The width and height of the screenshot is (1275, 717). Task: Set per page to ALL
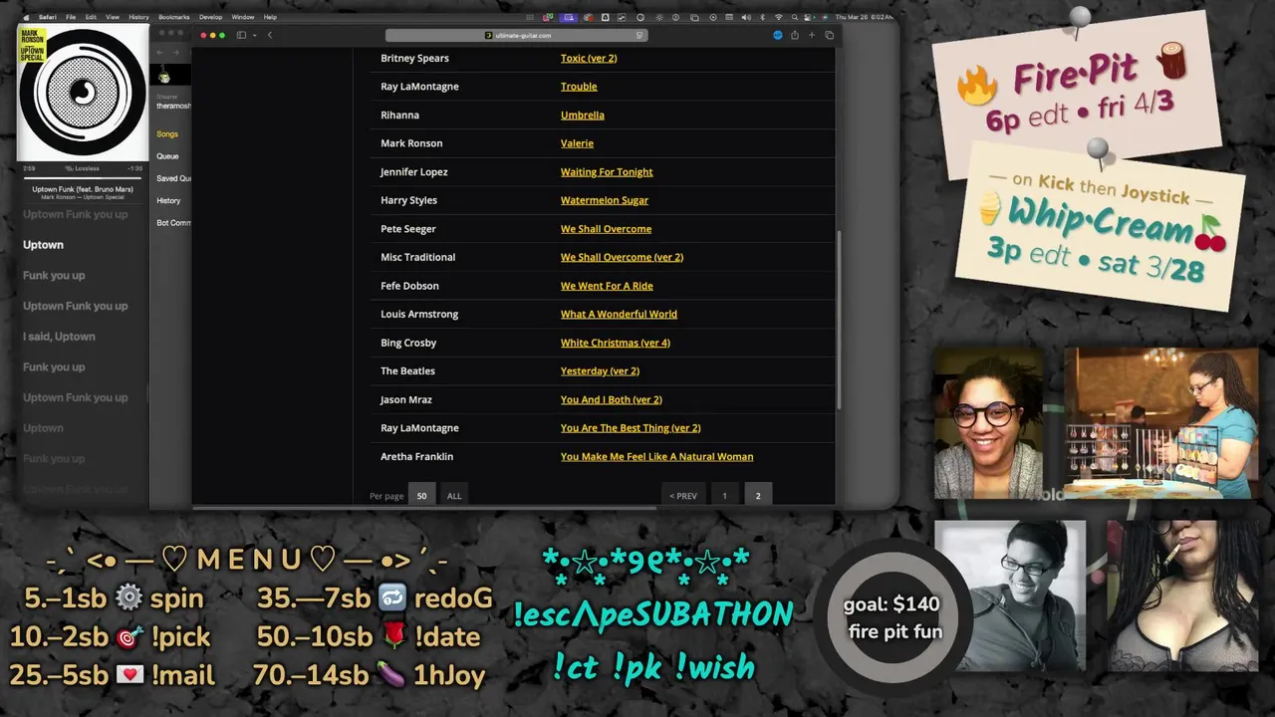454,496
